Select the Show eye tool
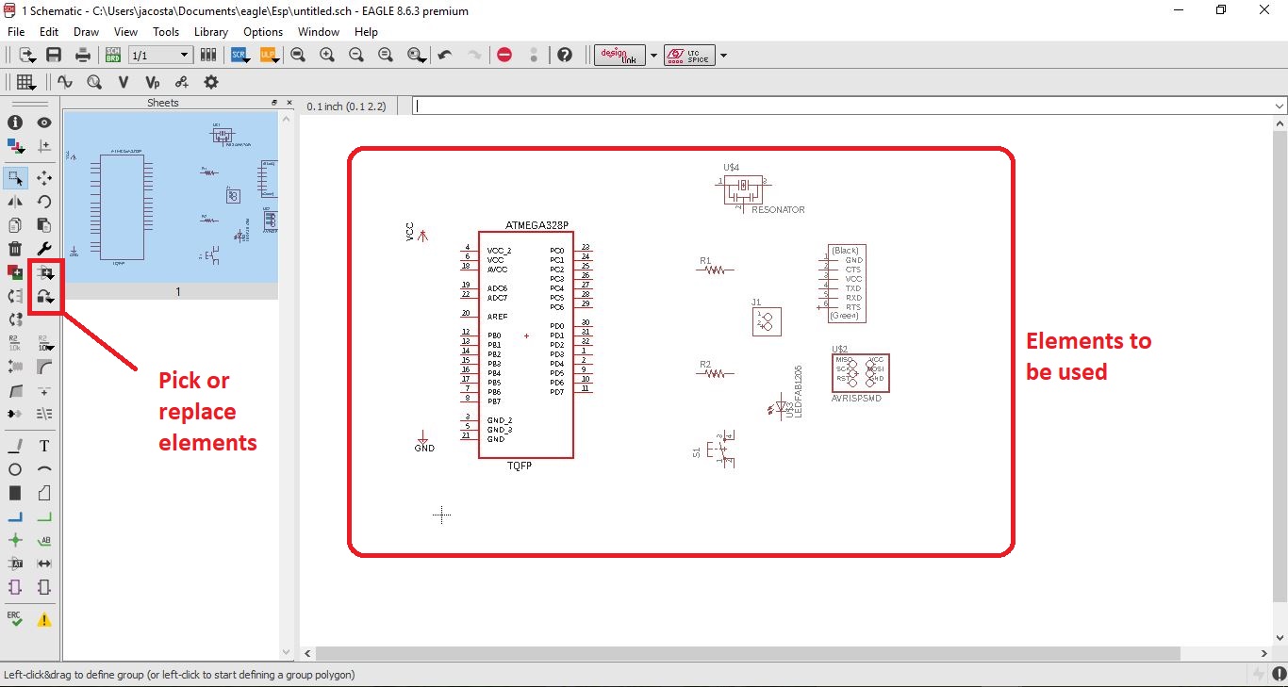This screenshot has height=687, width=1288. point(44,123)
